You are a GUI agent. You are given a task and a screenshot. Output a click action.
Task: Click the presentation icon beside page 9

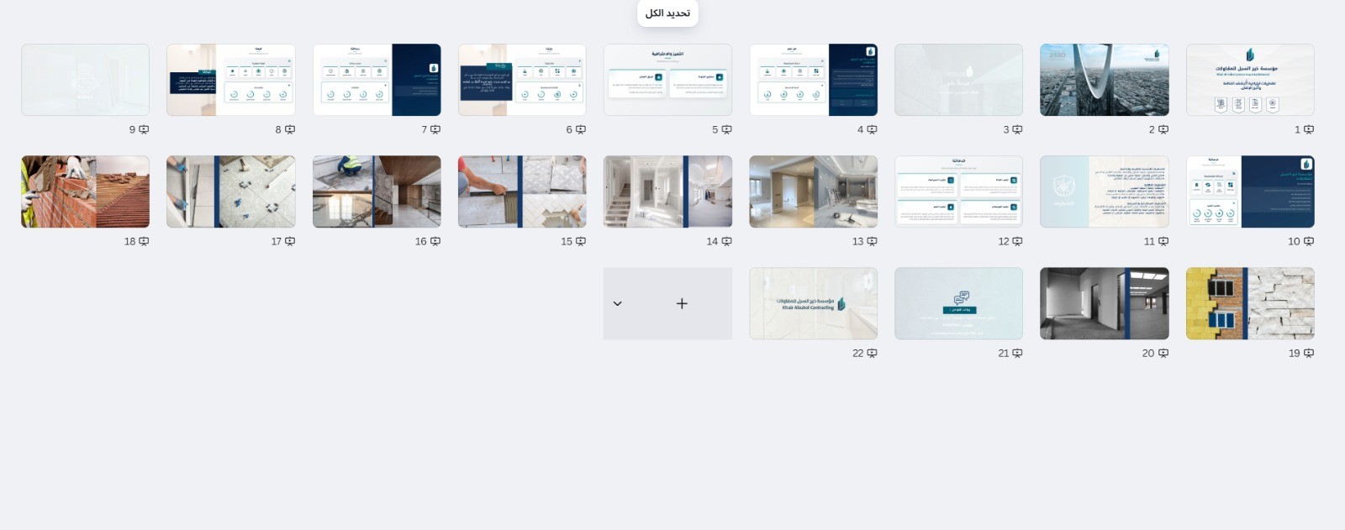tap(144, 129)
